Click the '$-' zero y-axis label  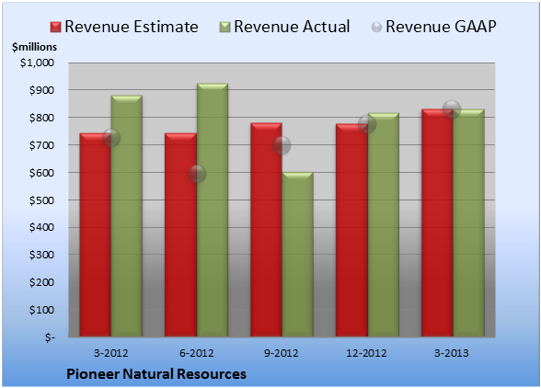coord(50,337)
